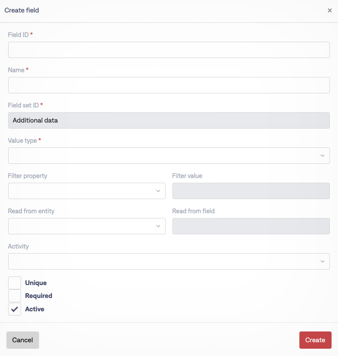Click the Read from entity chevron arrow
The width and height of the screenshot is (338, 356).
[158, 226]
